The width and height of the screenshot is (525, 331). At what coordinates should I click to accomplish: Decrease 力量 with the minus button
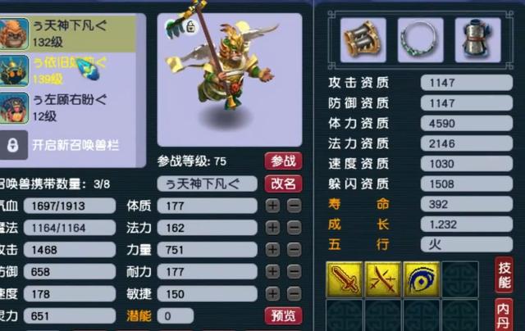coord(294,250)
